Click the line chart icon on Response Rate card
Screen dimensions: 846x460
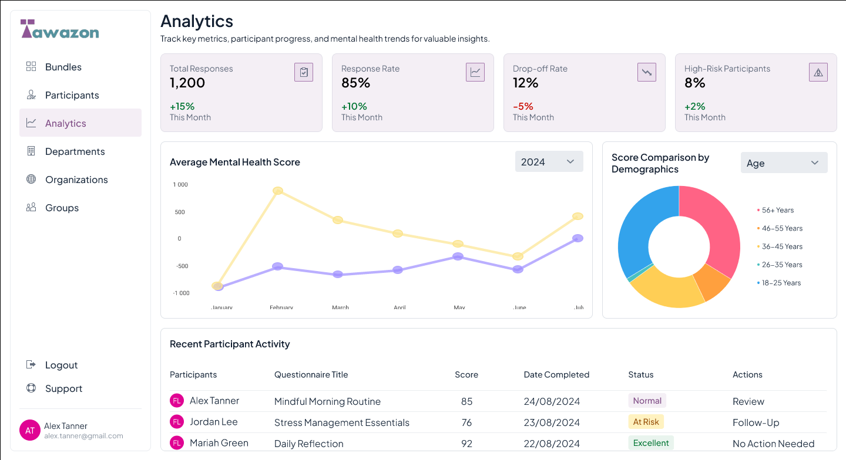(475, 72)
